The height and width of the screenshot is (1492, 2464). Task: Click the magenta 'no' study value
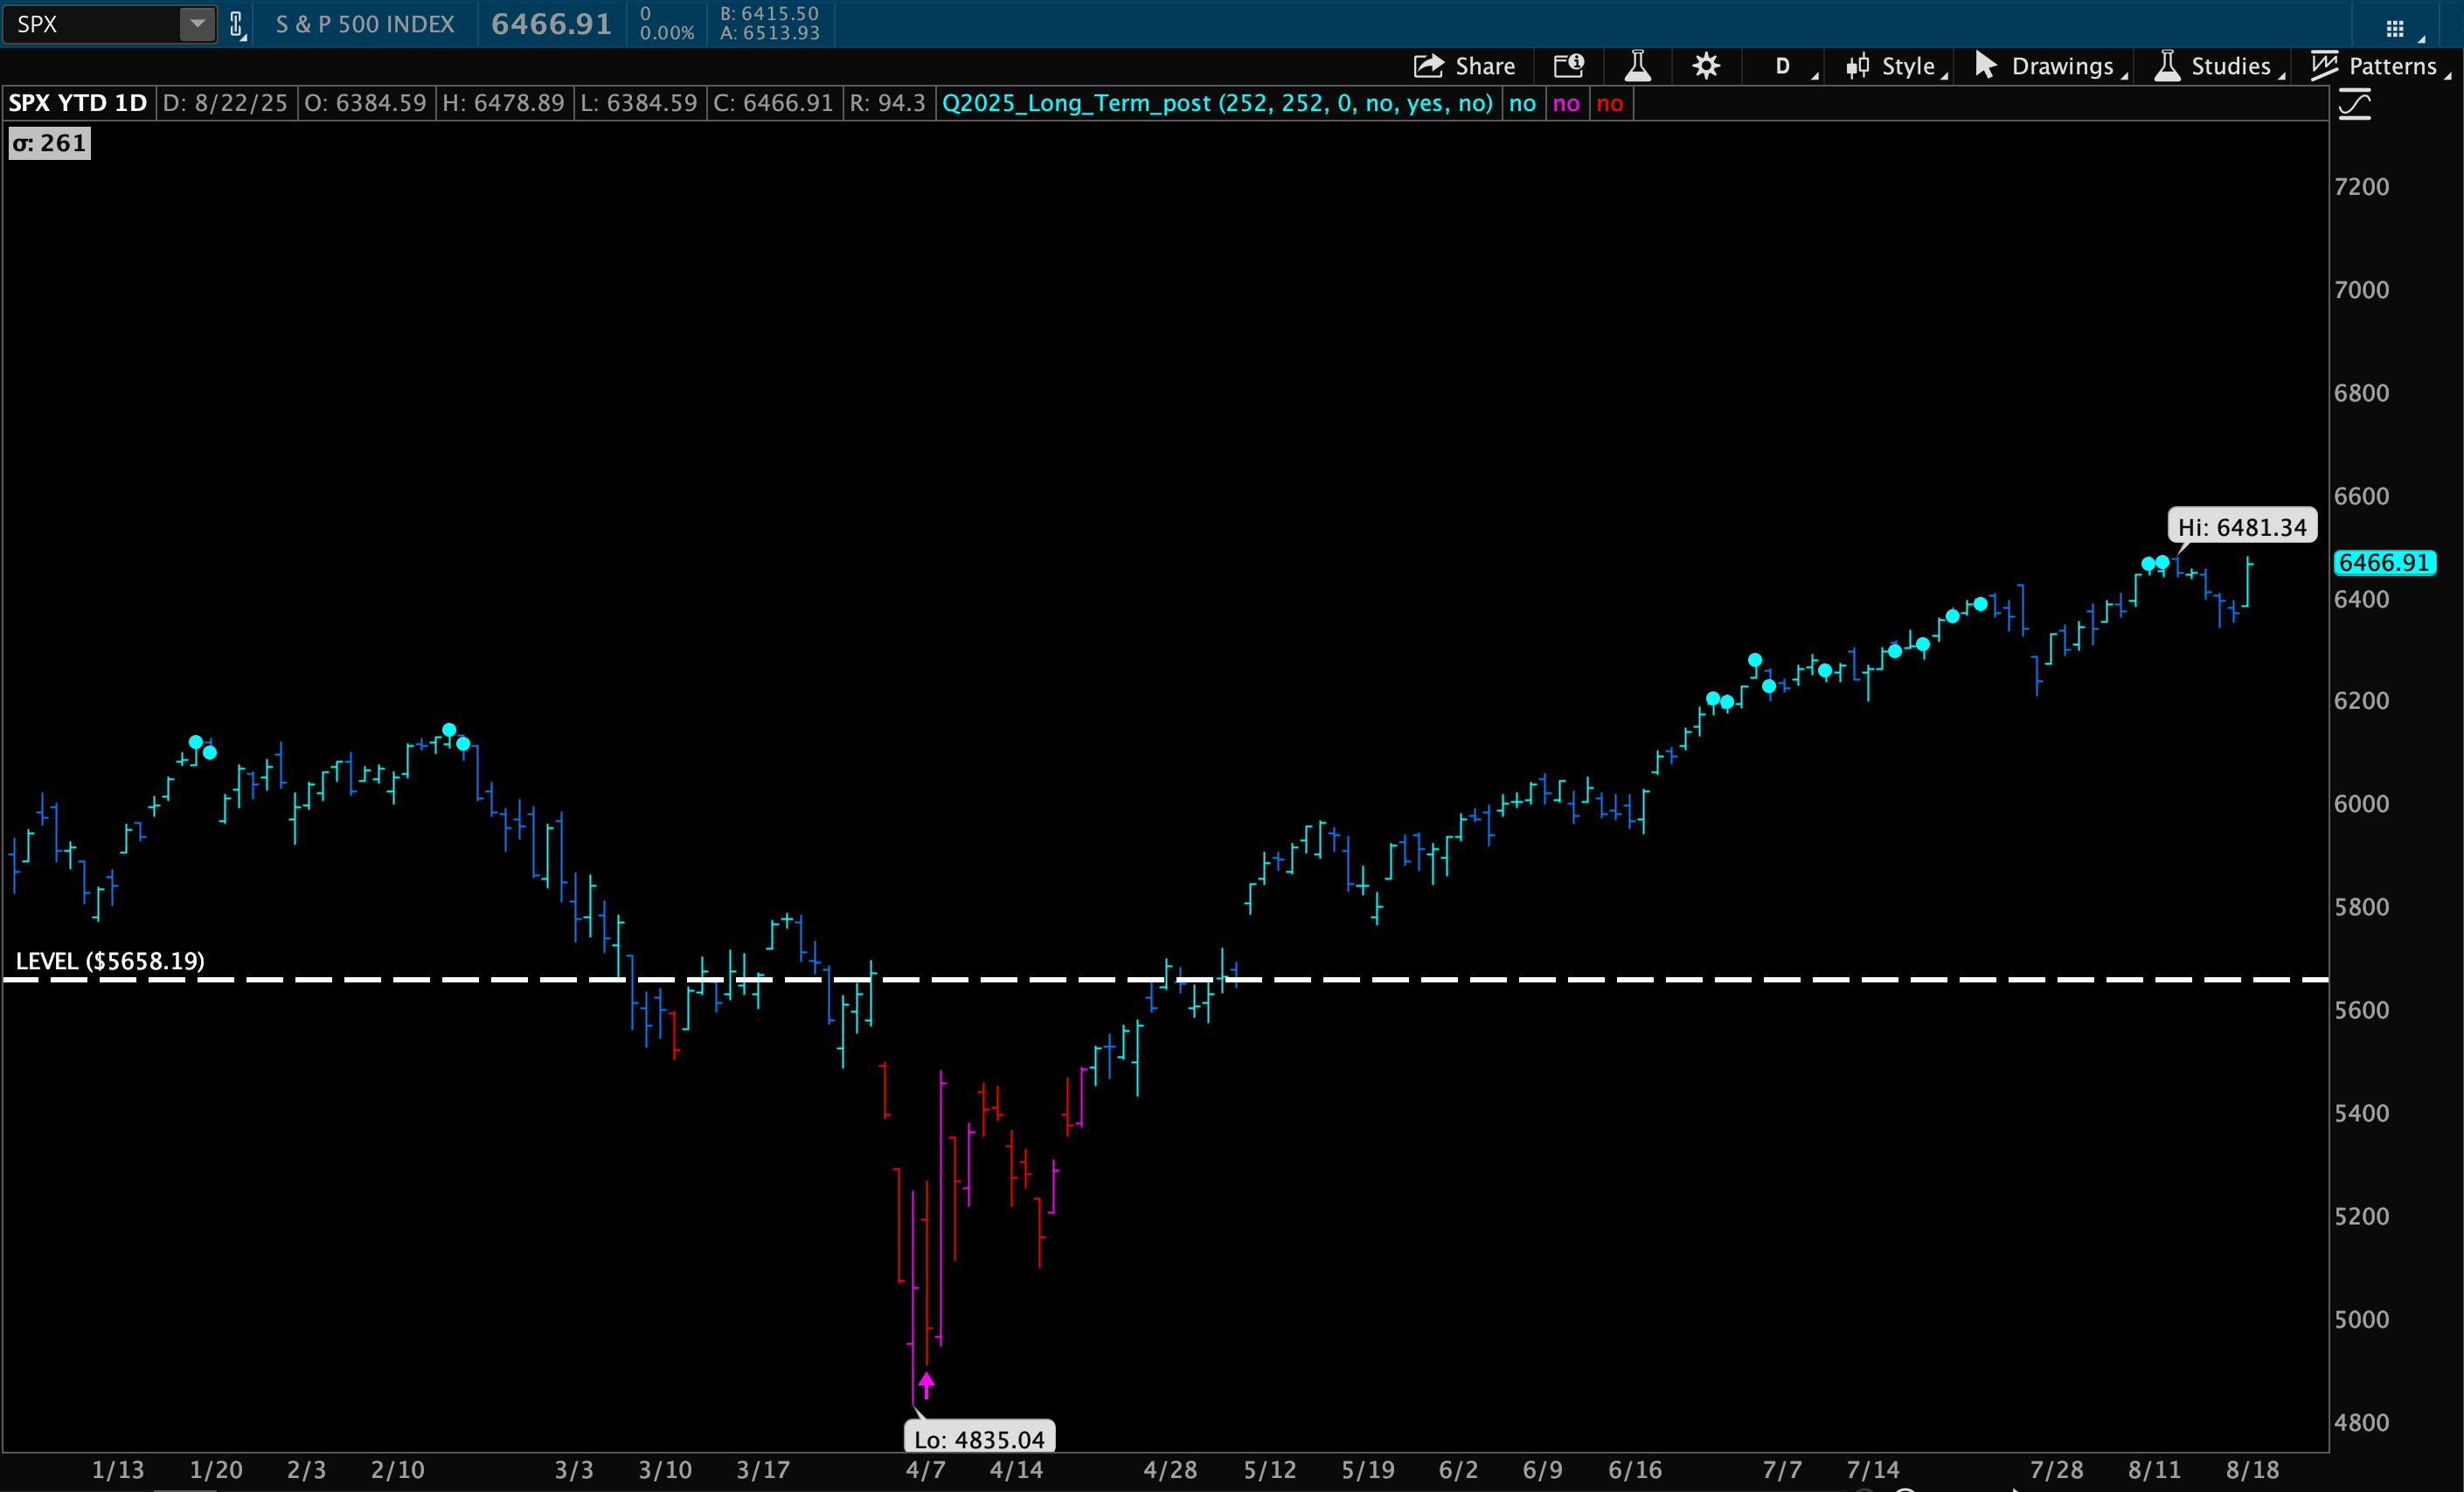point(1566,103)
